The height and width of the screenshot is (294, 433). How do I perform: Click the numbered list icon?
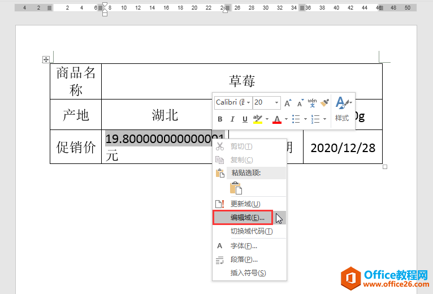pyautogui.click(x=315, y=119)
